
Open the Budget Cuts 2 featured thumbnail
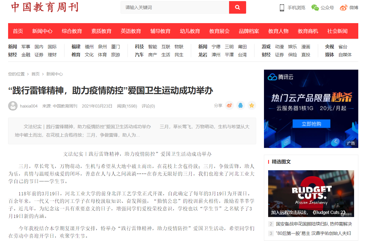(311, 193)
